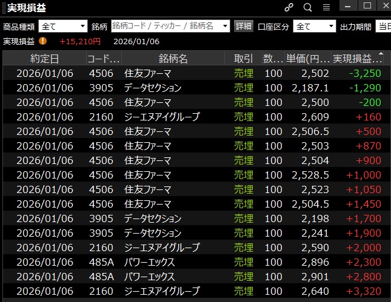Select the パワーエックス row with +2,800
Viewport: 391px width, 302px height.
[194, 277]
